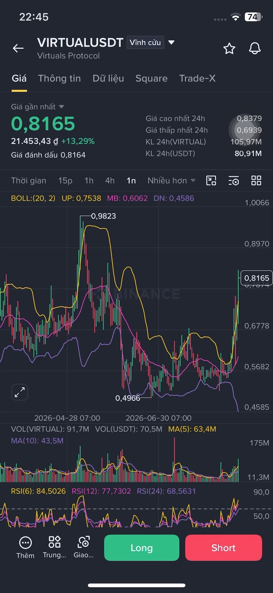Select the 1n daily timeframe
Image resolution: width=273 pixels, height=593 pixels.
point(131,180)
